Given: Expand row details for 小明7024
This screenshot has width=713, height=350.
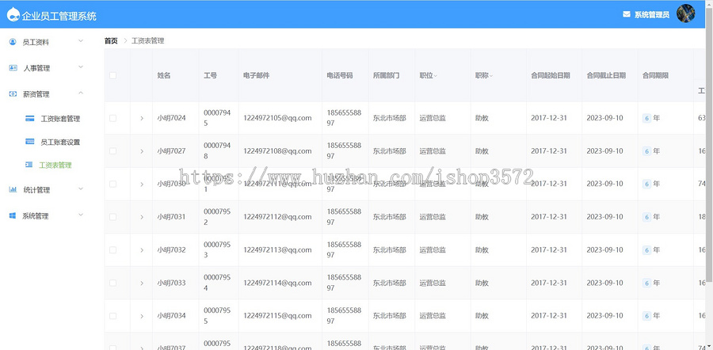Looking at the screenshot, I should (x=142, y=118).
